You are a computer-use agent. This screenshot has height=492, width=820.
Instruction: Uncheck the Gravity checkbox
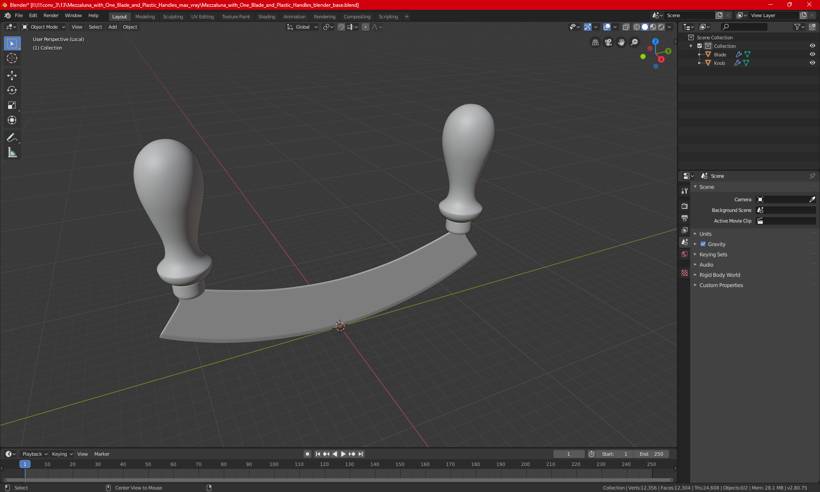click(x=703, y=244)
